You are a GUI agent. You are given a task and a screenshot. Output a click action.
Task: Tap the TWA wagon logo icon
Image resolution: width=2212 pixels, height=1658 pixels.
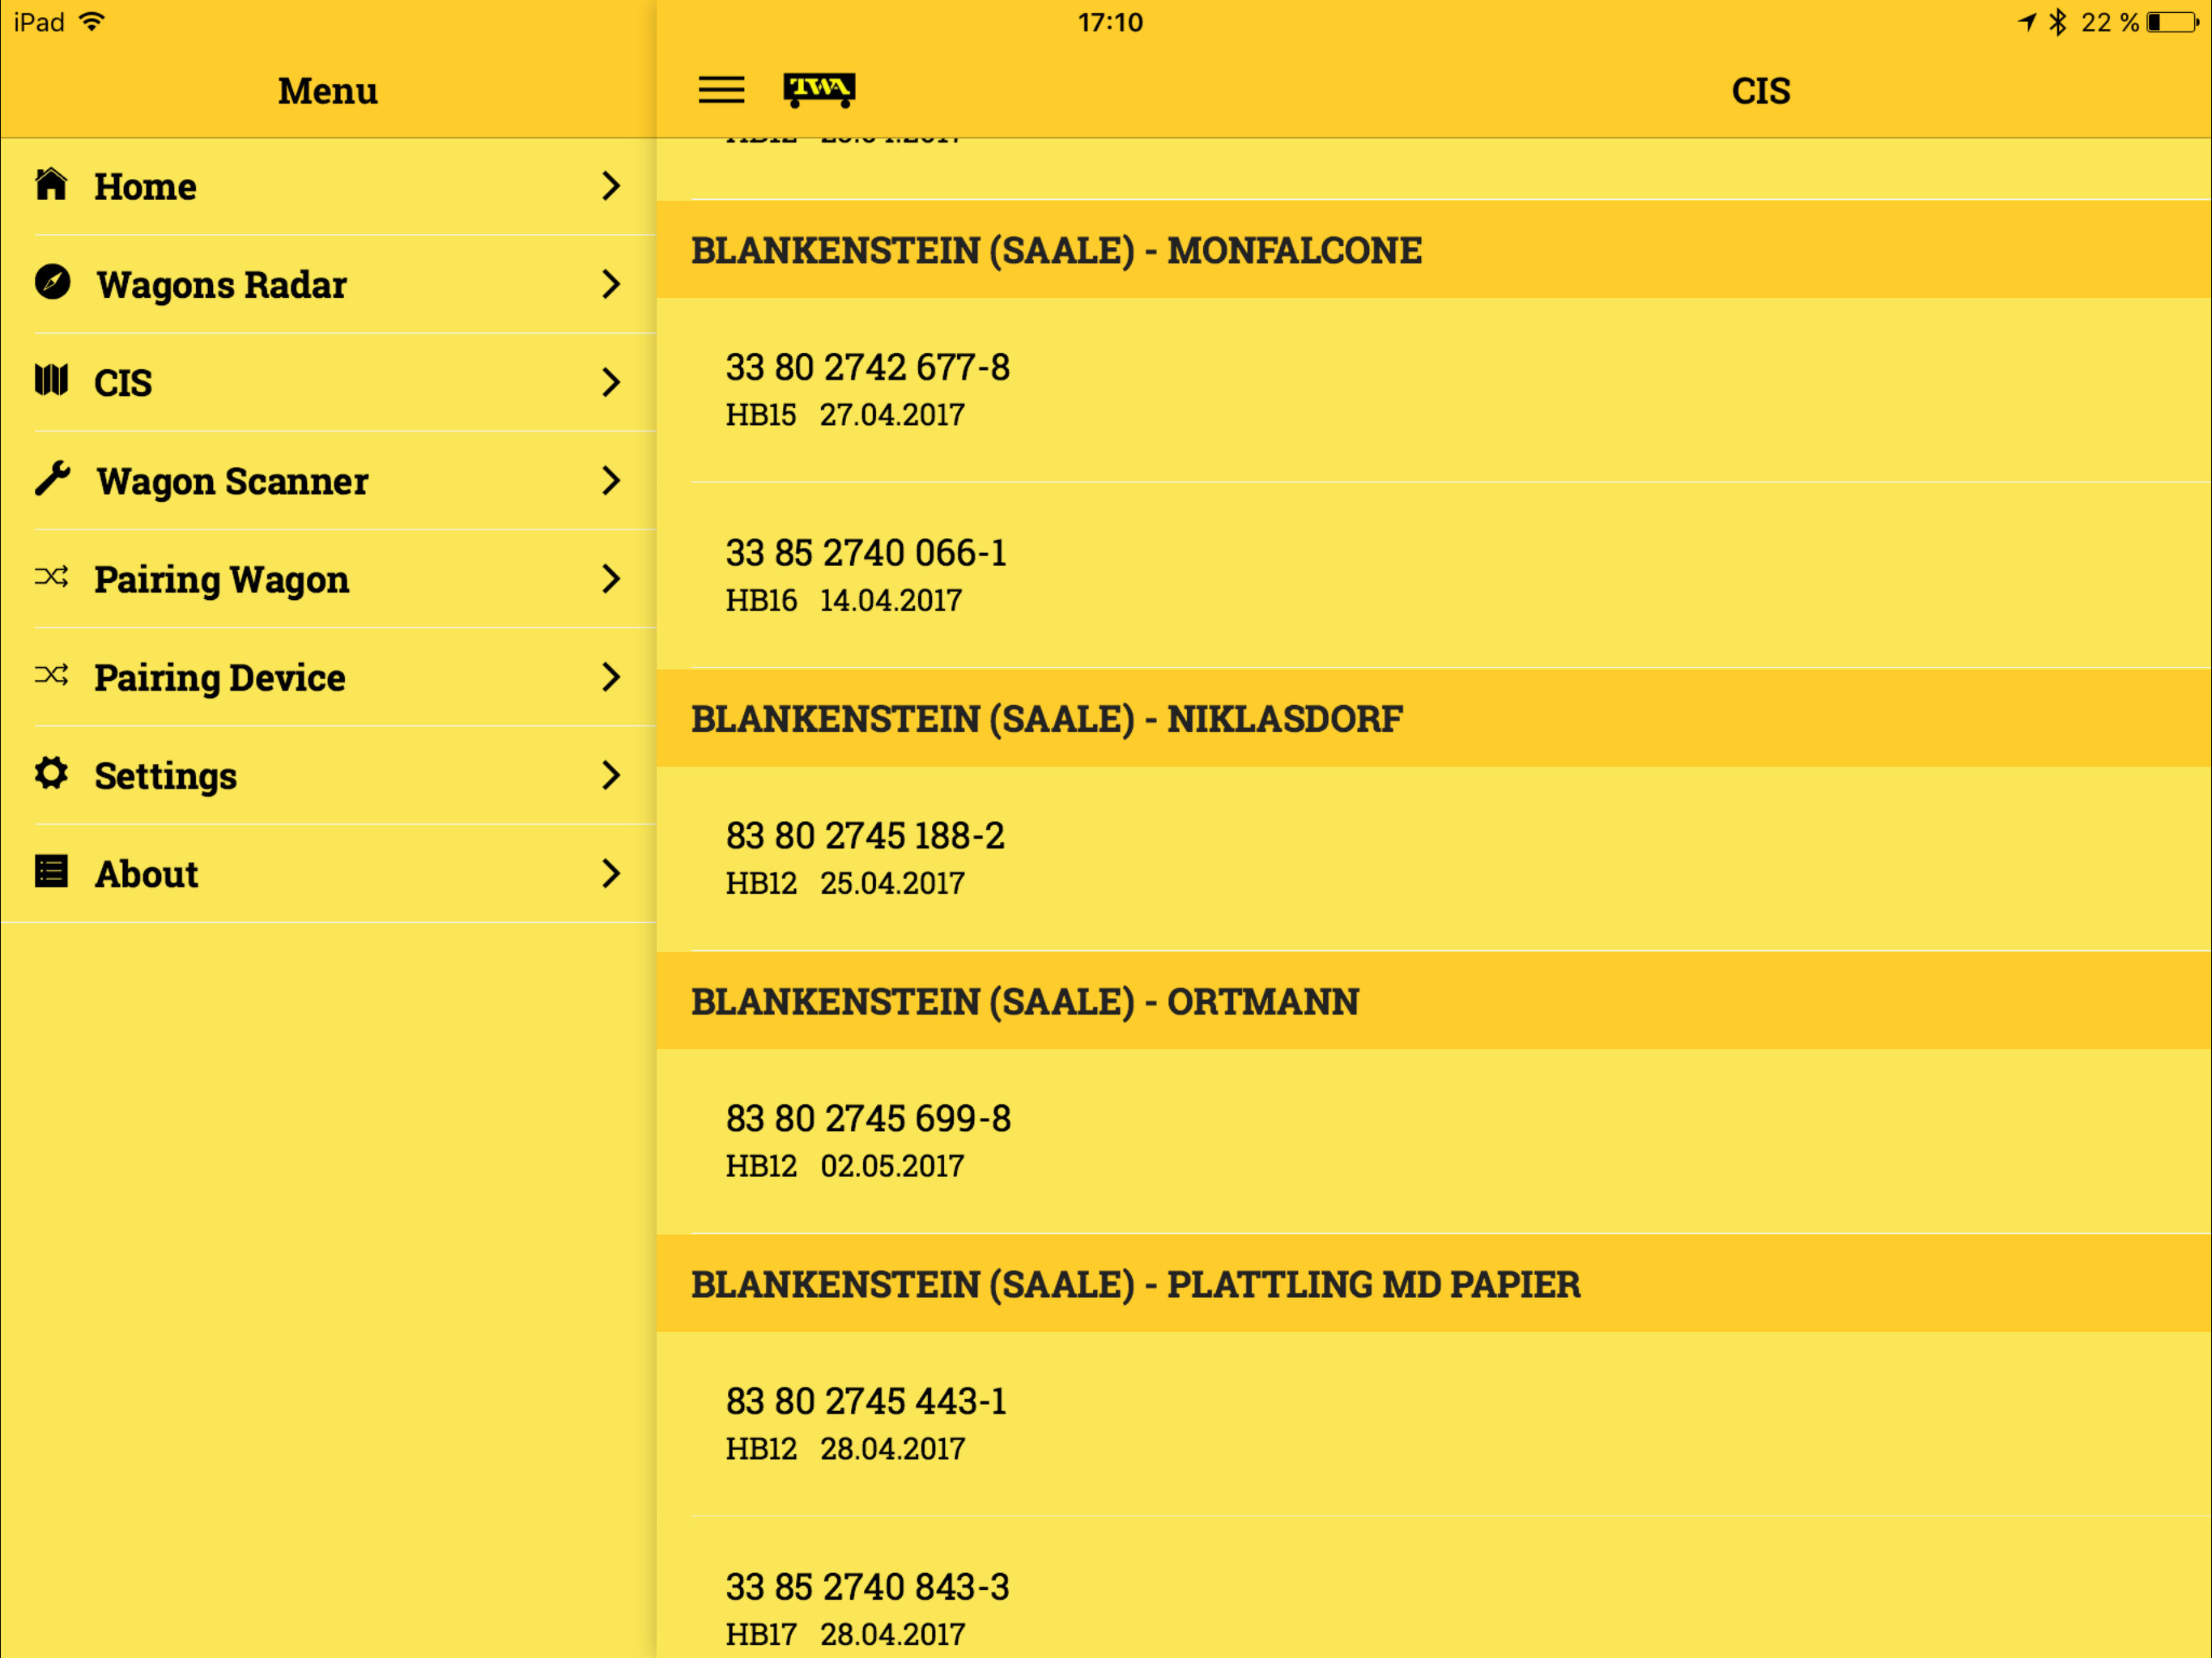(819, 90)
